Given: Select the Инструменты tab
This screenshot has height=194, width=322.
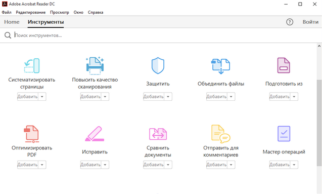Looking at the screenshot, I should (46, 22).
